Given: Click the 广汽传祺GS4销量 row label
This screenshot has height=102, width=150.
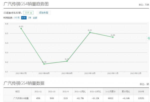Looking at the screenshot, I should (21, 98).
